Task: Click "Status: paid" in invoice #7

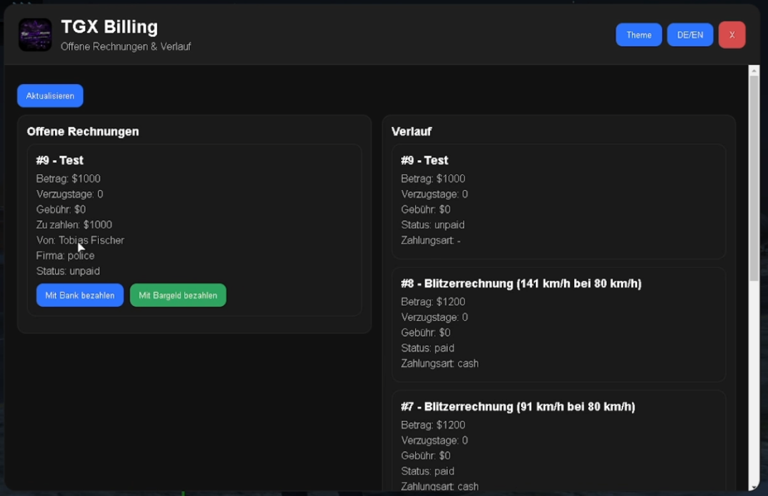Action: [x=427, y=471]
